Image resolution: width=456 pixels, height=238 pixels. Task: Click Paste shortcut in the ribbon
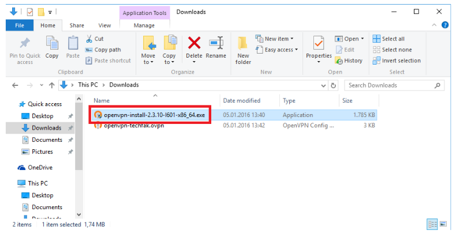(x=108, y=61)
